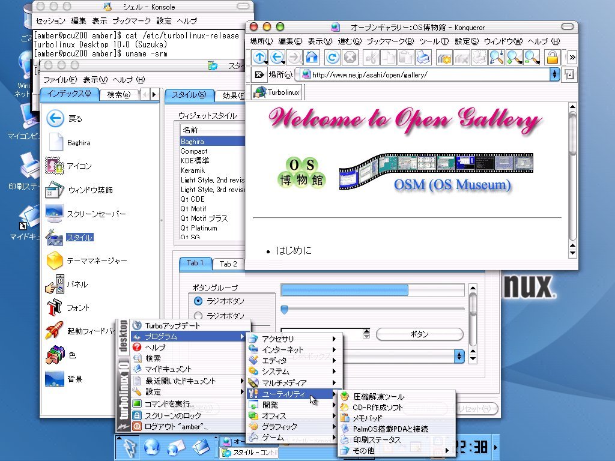
Task: Go to the Home page in Konqueror
Action: click(312, 58)
